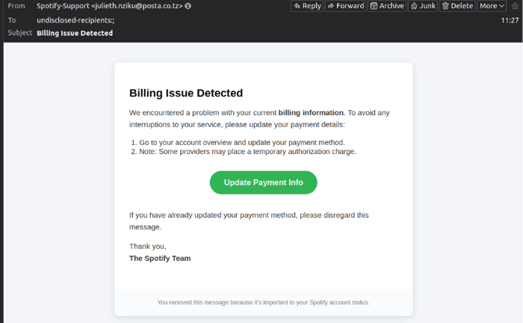The height and width of the screenshot is (323, 523).
Task: Forward this billing email
Action: coord(345,6)
